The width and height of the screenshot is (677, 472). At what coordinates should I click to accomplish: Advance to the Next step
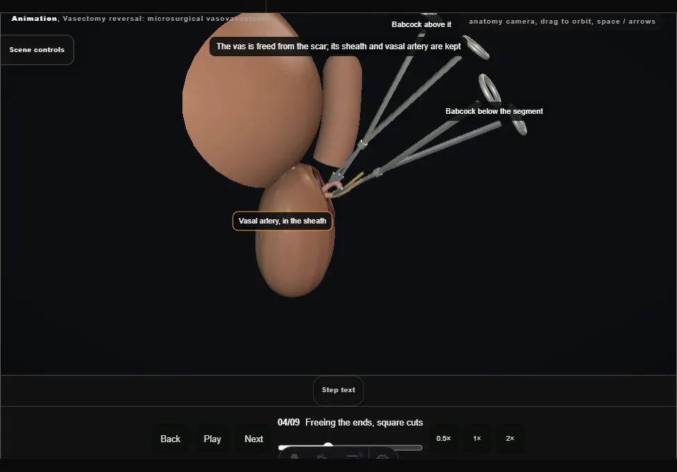(253, 439)
